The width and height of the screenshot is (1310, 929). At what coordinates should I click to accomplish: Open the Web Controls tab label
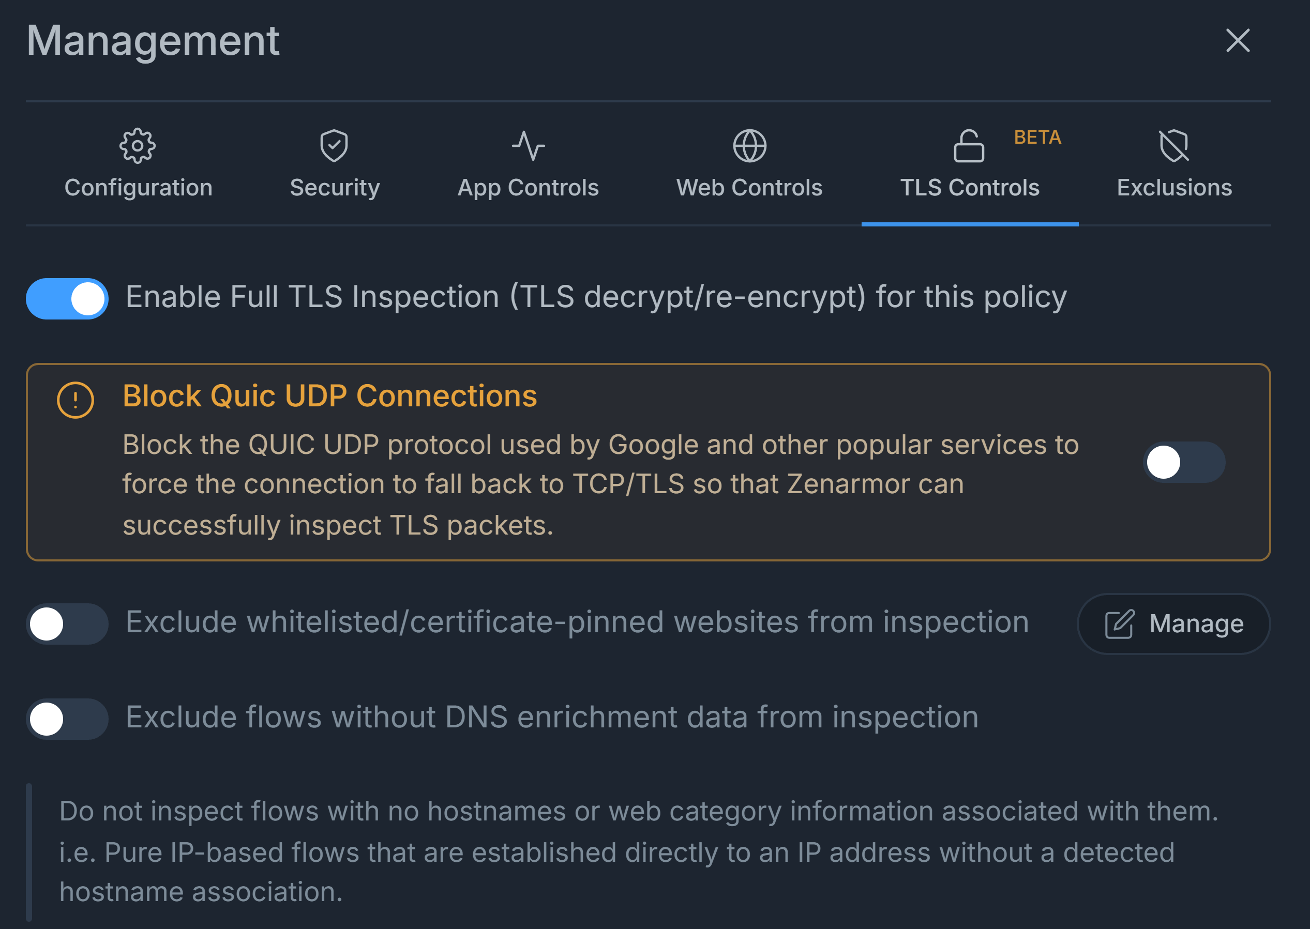[749, 188]
